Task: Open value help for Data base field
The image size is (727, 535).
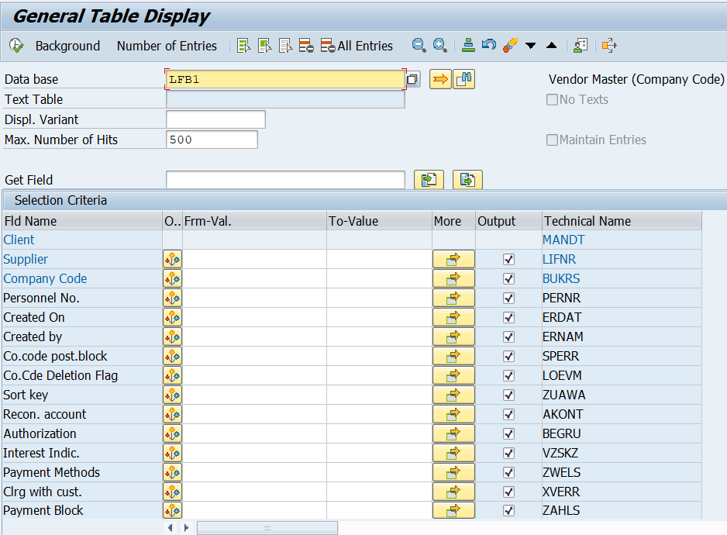Action: click(412, 79)
